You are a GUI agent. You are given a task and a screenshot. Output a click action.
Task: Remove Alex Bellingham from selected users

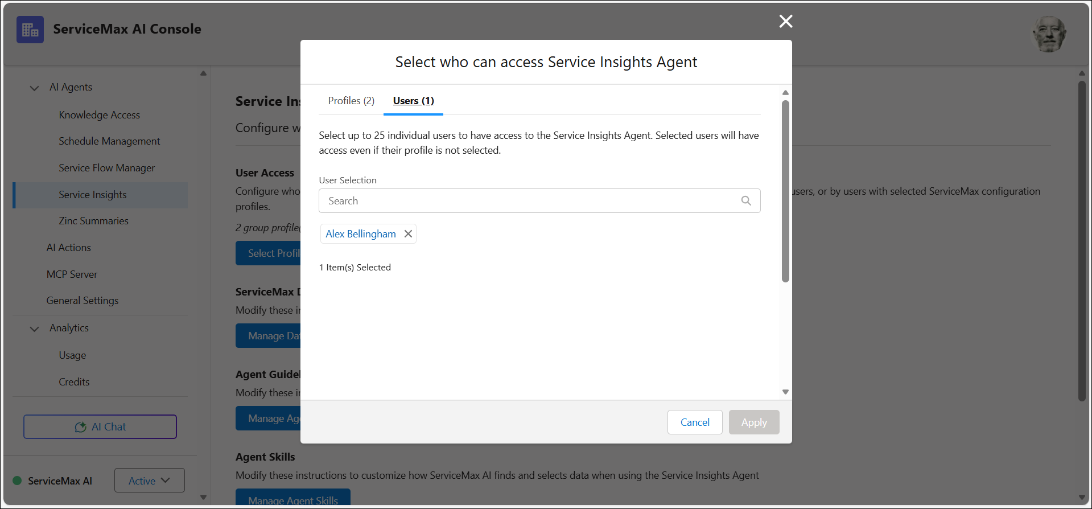tap(408, 234)
